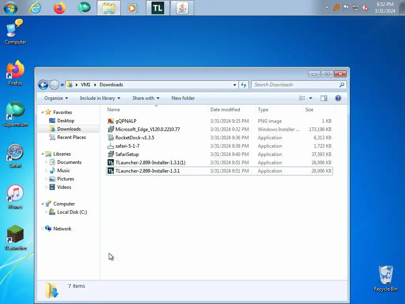Select the Computer desktop icon

15,32
